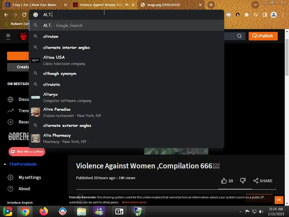Click the address bar containing ALT.
The height and width of the screenshot is (217, 289).
(126, 15)
